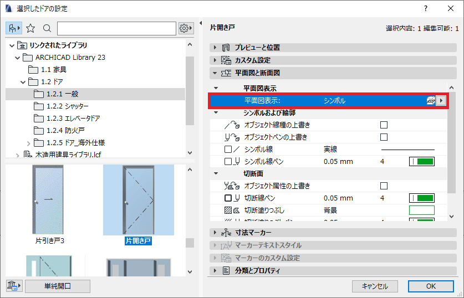This screenshot has width=464, height=298.
Task: Click the folder tree scrollbar down arrow
Action: tap(190, 152)
